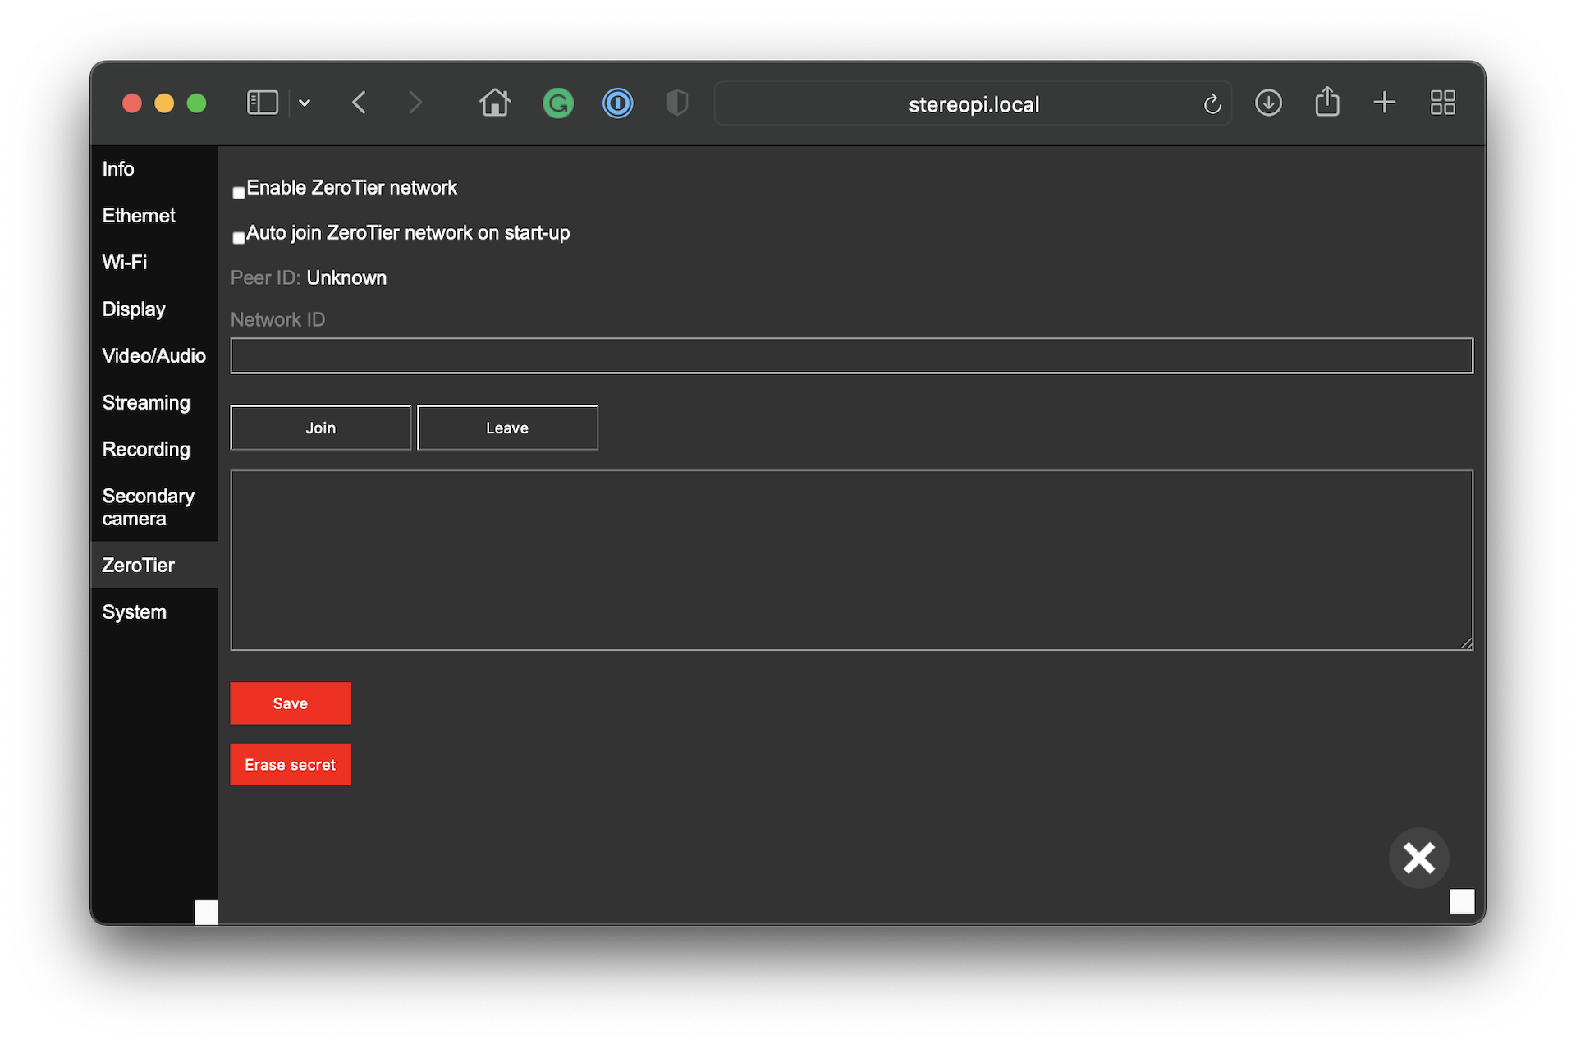Click into the Network ID field
The width and height of the screenshot is (1576, 1044).
pos(851,356)
